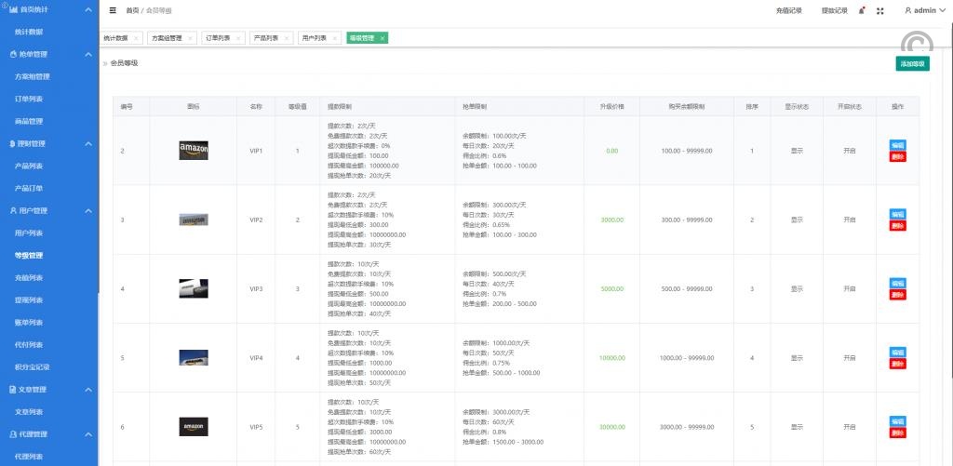Toggle fullscreen mode icon in header
953x466 pixels.
(x=879, y=10)
